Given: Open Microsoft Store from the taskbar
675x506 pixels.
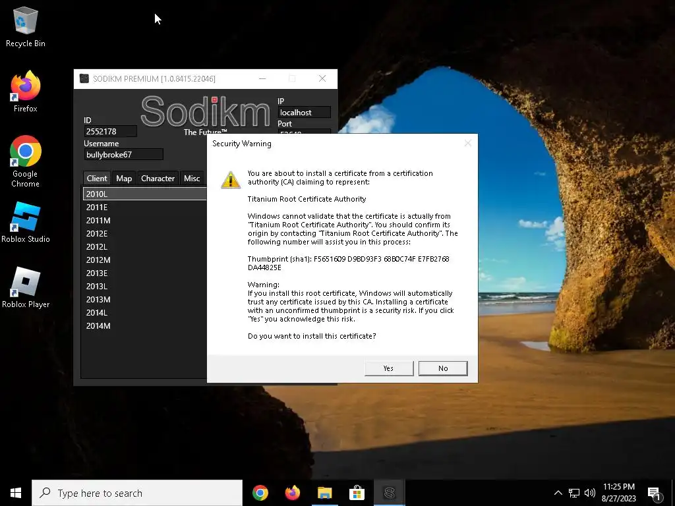Looking at the screenshot, I should coord(357,493).
